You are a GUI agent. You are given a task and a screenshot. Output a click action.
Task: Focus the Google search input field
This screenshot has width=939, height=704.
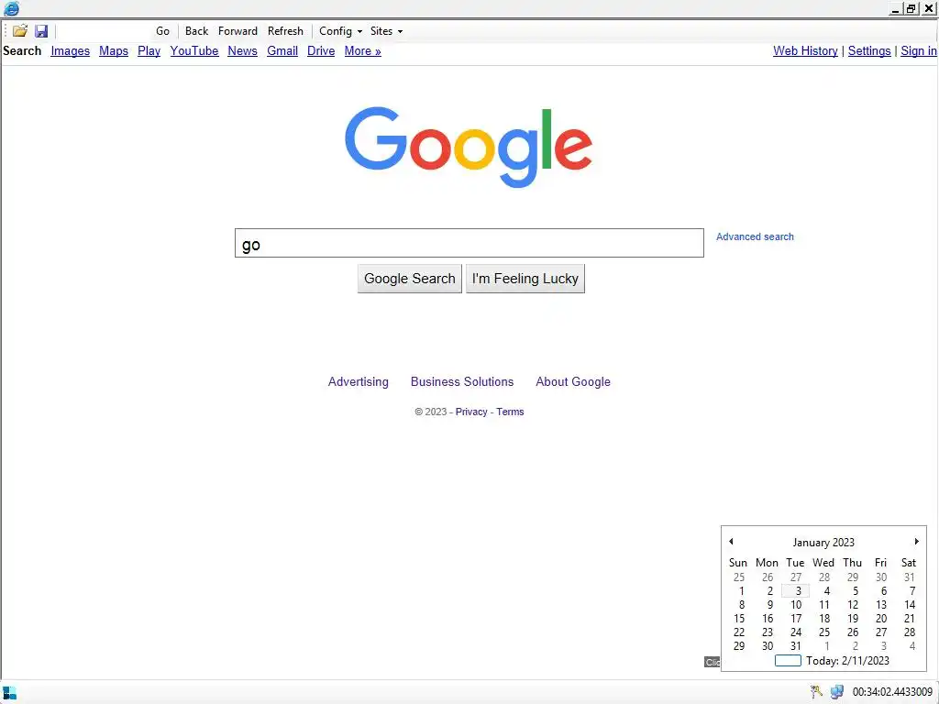(469, 243)
